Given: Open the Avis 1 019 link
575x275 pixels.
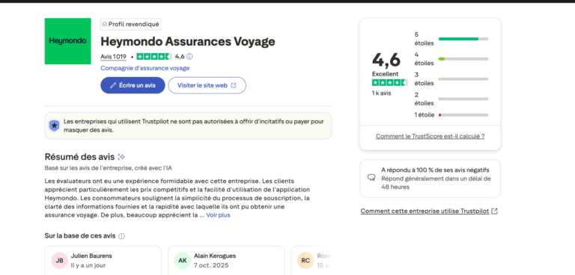Looking at the screenshot, I should 113,57.
